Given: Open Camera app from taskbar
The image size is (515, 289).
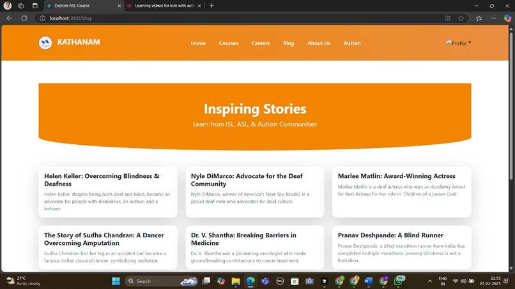Looking at the screenshot, I should click(x=309, y=281).
